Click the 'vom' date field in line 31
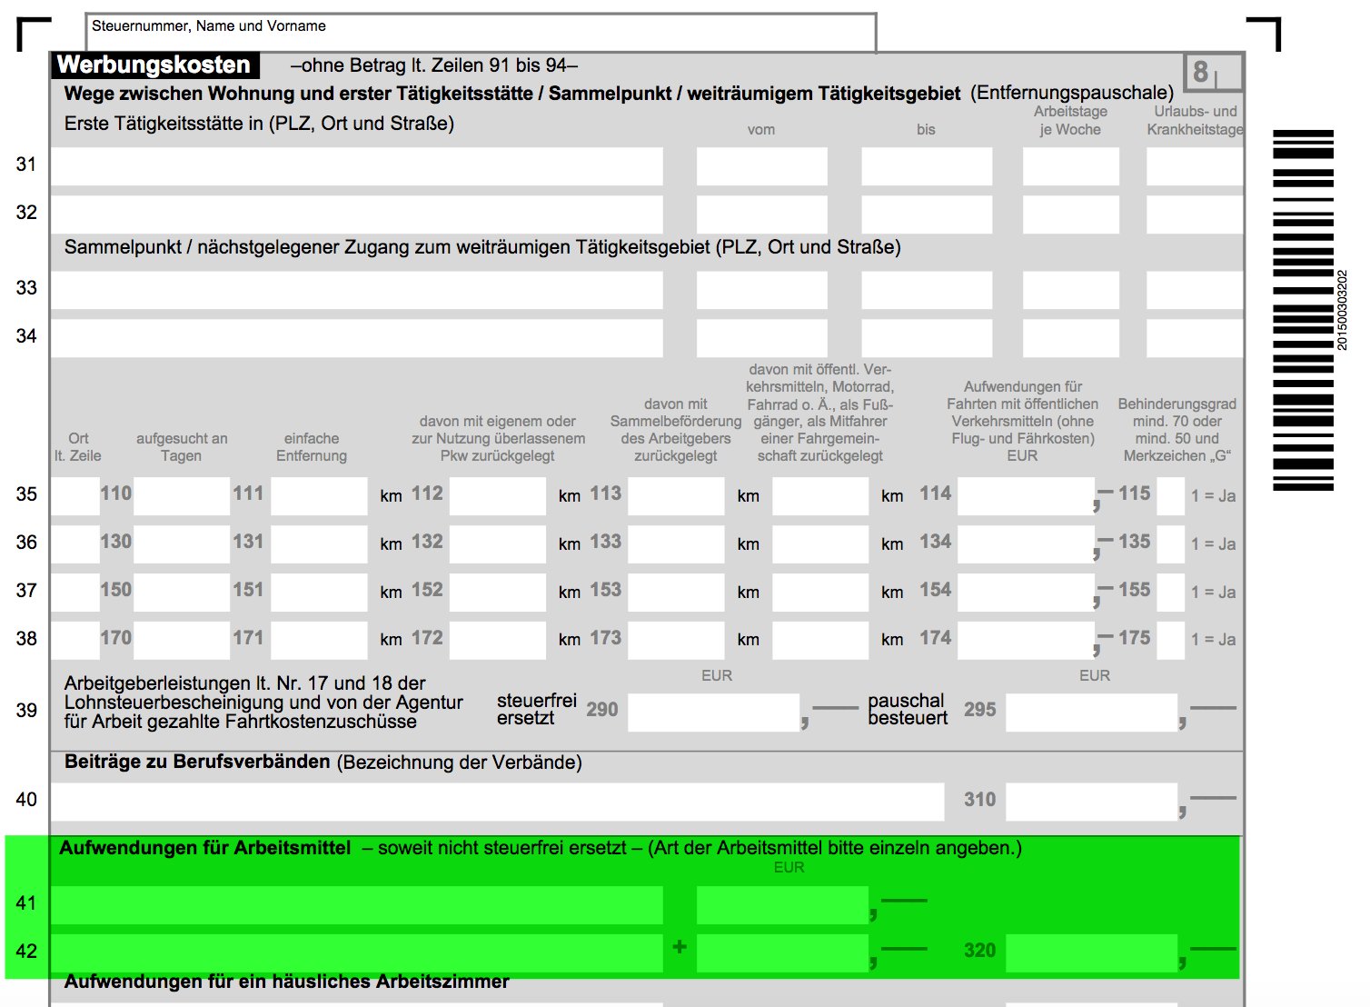The height and width of the screenshot is (1007, 1370). 762,166
